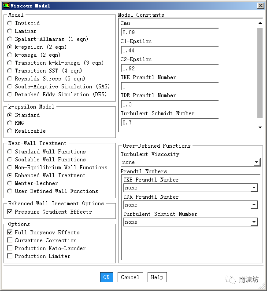Screen dimensions: 267x291
Task: Pick the Laminar model radio button
Action: (10, 31)
